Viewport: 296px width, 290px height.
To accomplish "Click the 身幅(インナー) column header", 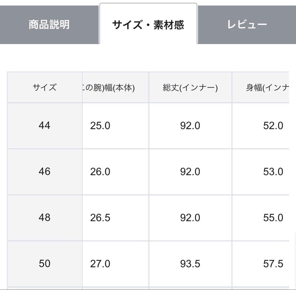I will pyautogui.click(x=264, y=87).
